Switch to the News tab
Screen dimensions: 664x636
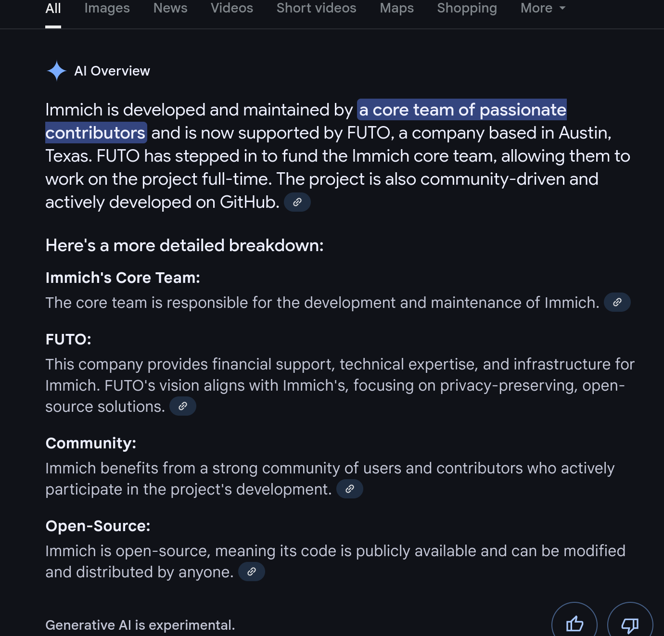(x=170, y=8)
